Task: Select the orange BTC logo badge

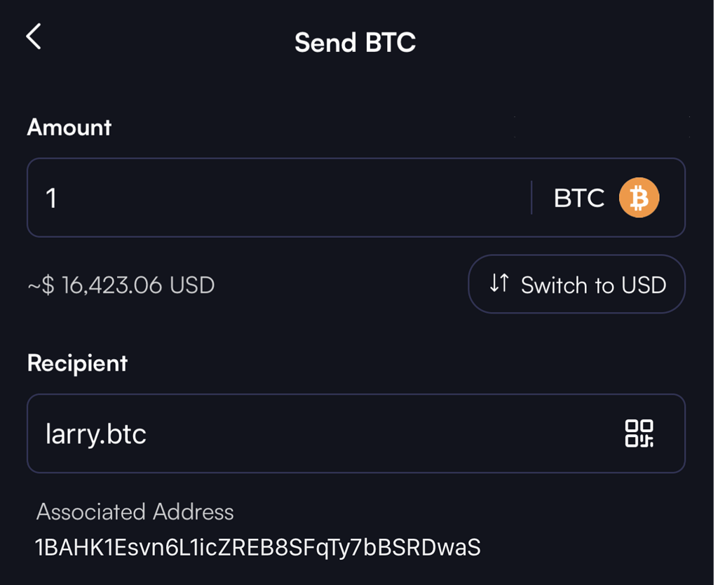Action: [x=639, y=198]
